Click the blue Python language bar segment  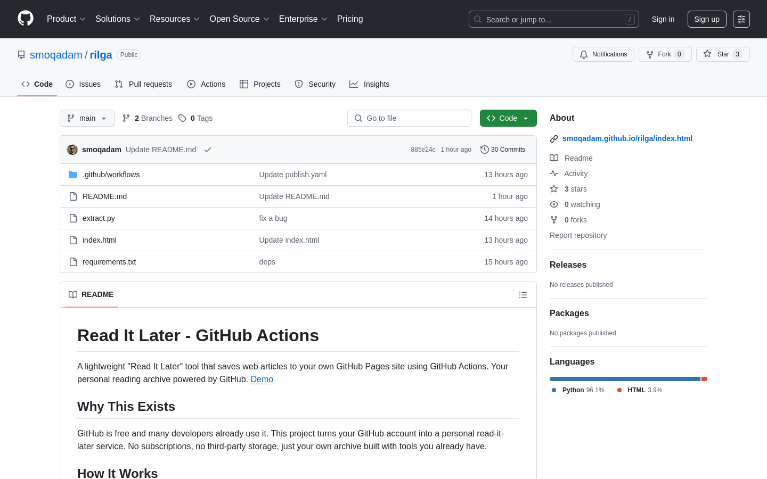(x=625, y=379)
